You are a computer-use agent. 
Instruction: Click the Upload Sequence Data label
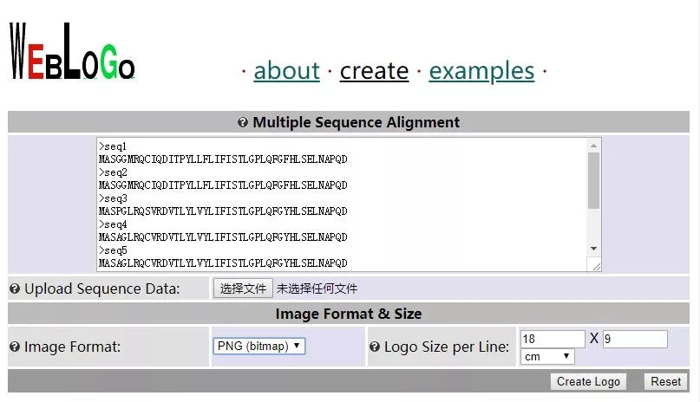click(102, 289)
